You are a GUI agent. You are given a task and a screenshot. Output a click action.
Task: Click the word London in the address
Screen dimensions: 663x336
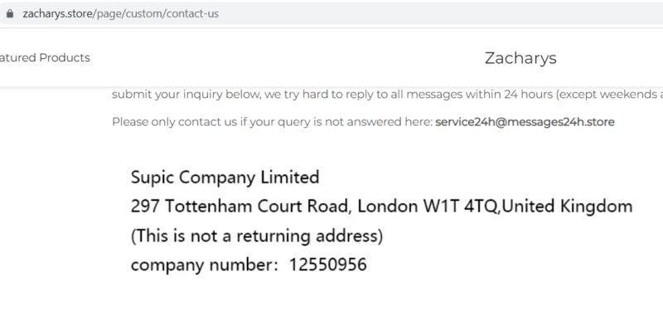click(x=387, y=207)
